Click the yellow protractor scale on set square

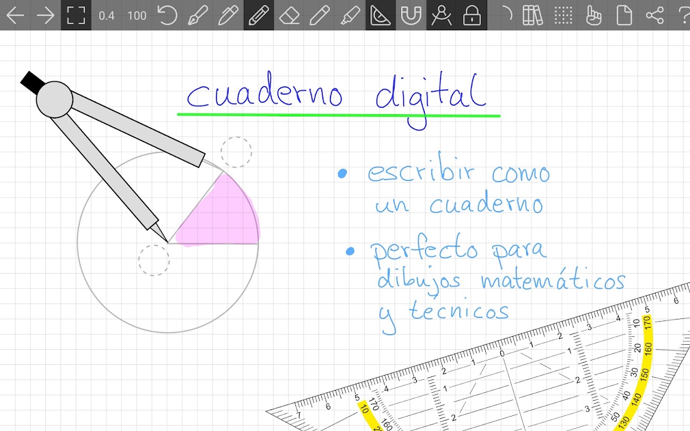point(645,372)
